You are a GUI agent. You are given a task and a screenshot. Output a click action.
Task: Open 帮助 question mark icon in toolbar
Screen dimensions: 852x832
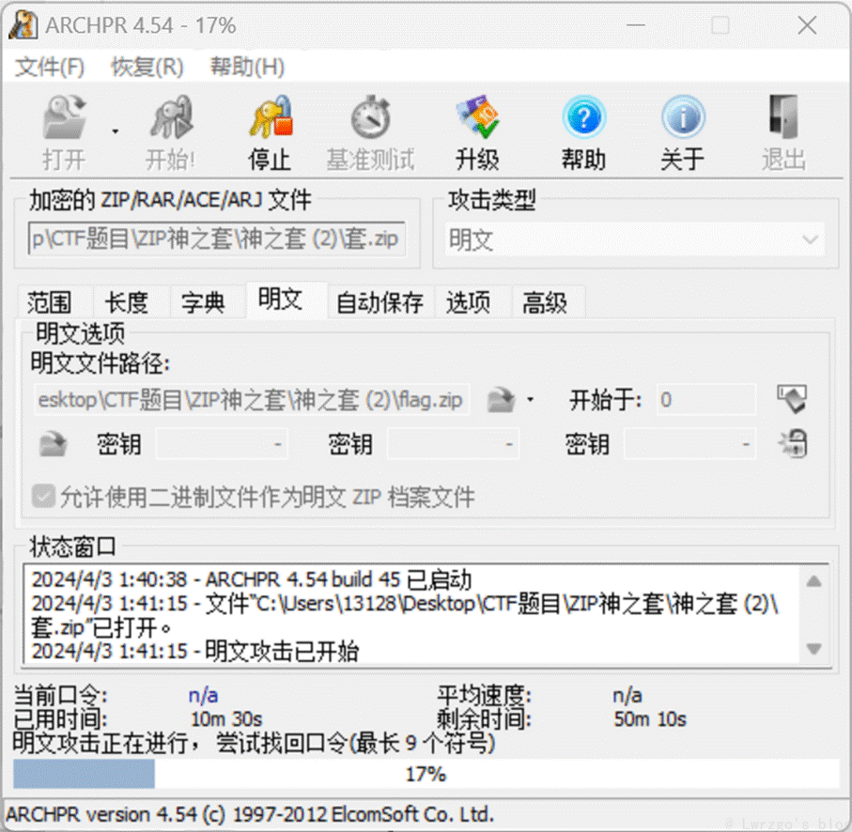(x=583, y=117)
